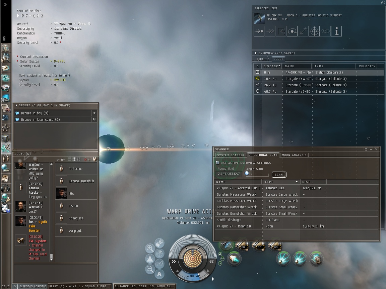This screenshot has height=289, width=386.
Task: Click the Local chat scrollbar handle
Action: [x=51, y=257]
